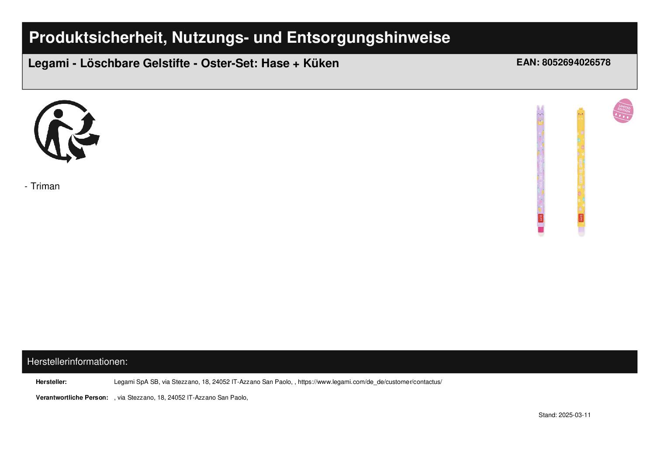The height and width of the screenshot is (469, 664).
Task: Click the '- Triman' label text
Action: tap(42, 186)
